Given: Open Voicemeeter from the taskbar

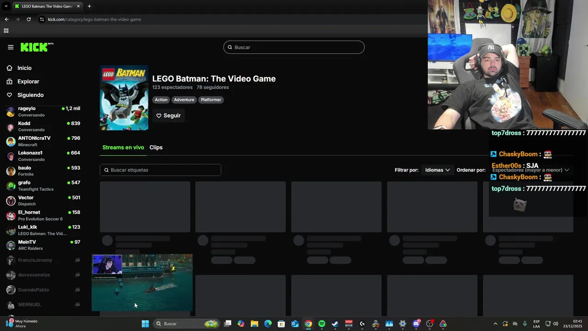Looking at the screenshot, I should [349, 324].
